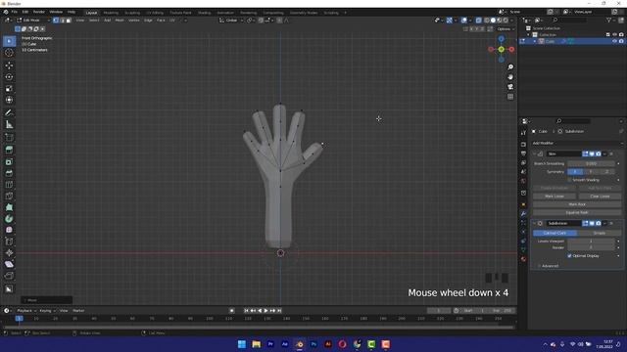Screen dimensions: 627x352
Task: Select the Poly Build tool
Action: click(x=9, y=207)
